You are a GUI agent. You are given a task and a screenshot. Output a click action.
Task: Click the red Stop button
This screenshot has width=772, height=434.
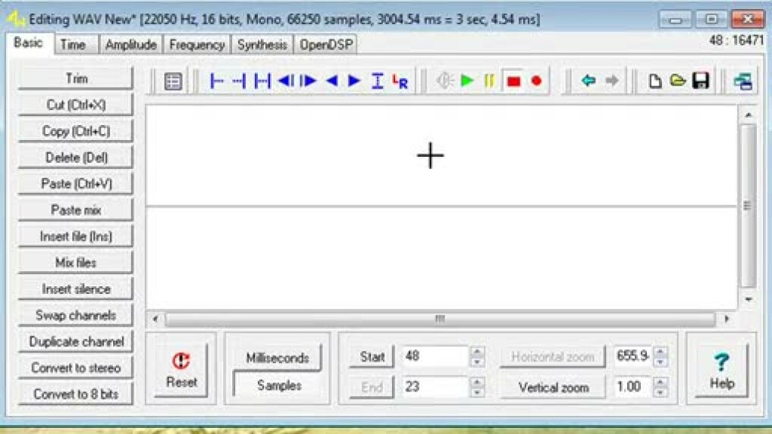(513, 81)
